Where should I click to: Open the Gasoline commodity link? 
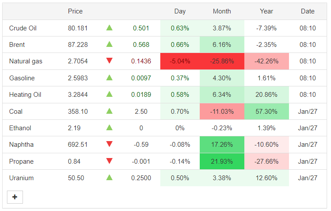22,78
